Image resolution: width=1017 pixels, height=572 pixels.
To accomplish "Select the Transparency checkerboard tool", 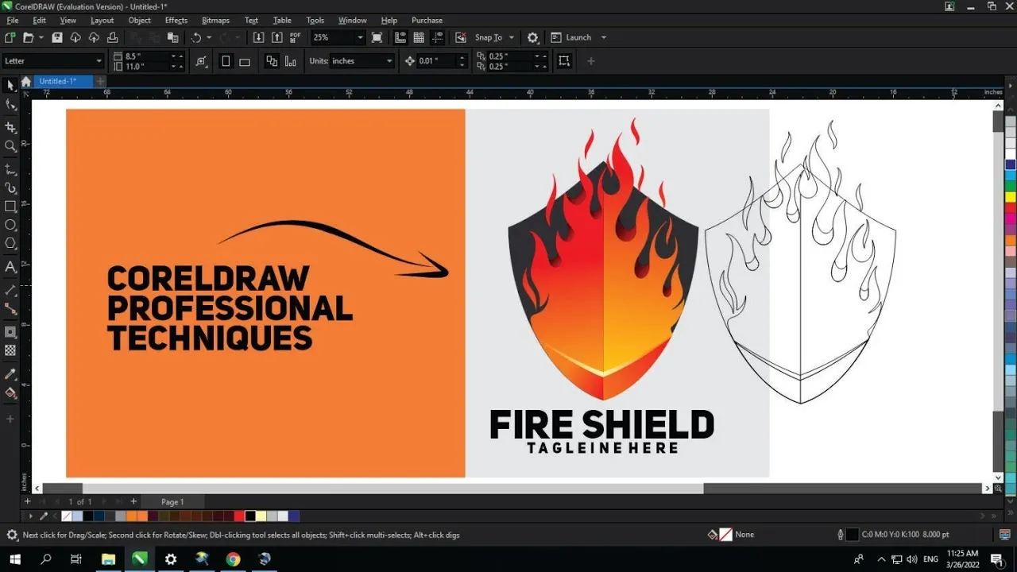I will [10, 350].
